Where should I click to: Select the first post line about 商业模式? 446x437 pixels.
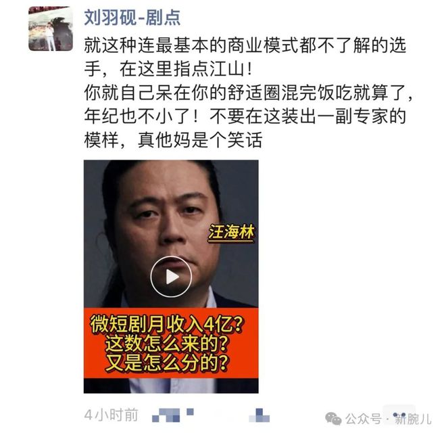[245, 45]
